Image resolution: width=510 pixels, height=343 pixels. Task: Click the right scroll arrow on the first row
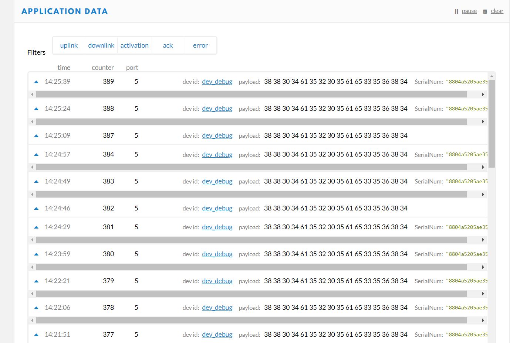click(x=483, y=94)
